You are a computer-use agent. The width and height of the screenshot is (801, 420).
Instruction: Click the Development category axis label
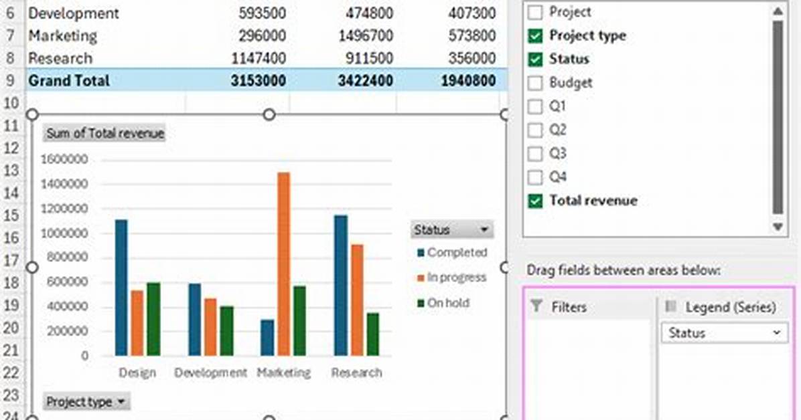[x=210, y=373]
